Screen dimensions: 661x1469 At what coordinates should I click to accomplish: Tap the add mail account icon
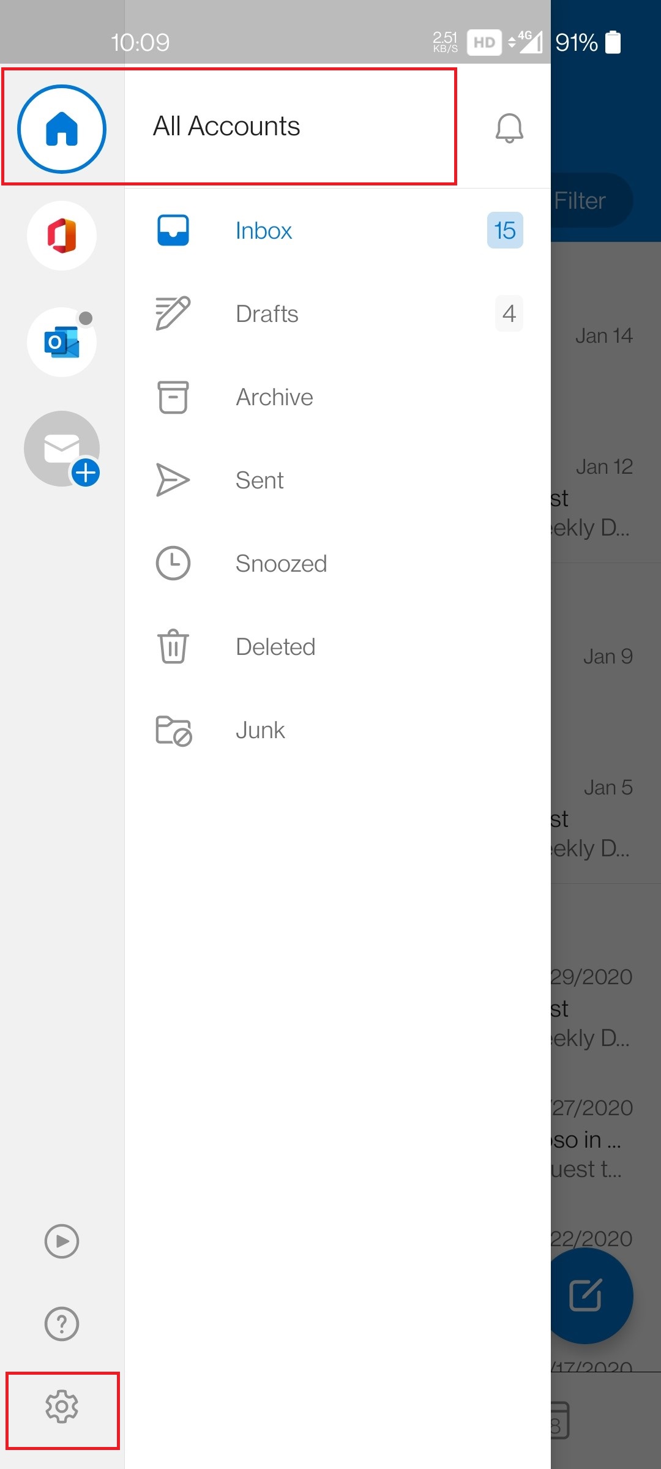[62, 449]
